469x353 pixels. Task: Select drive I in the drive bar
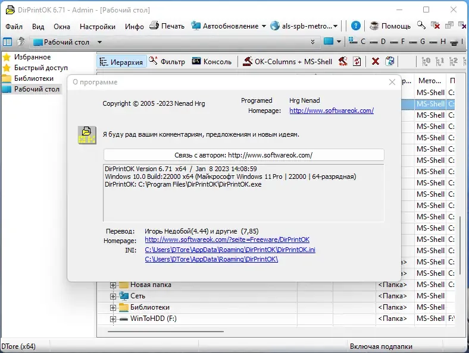[458, 42]
